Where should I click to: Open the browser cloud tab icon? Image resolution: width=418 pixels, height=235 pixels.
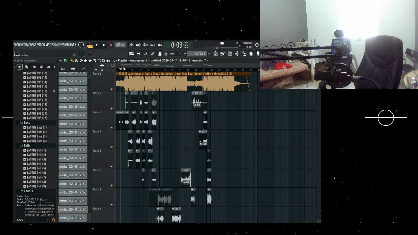(49, 67)
